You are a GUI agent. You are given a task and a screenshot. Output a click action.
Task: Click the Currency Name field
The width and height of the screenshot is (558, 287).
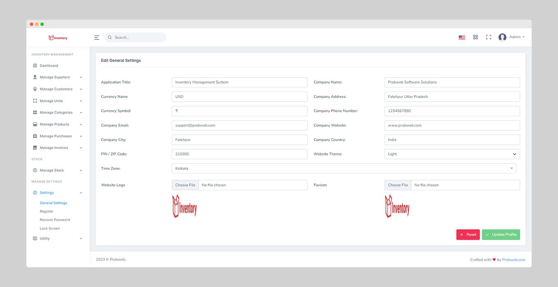point(240,97)
